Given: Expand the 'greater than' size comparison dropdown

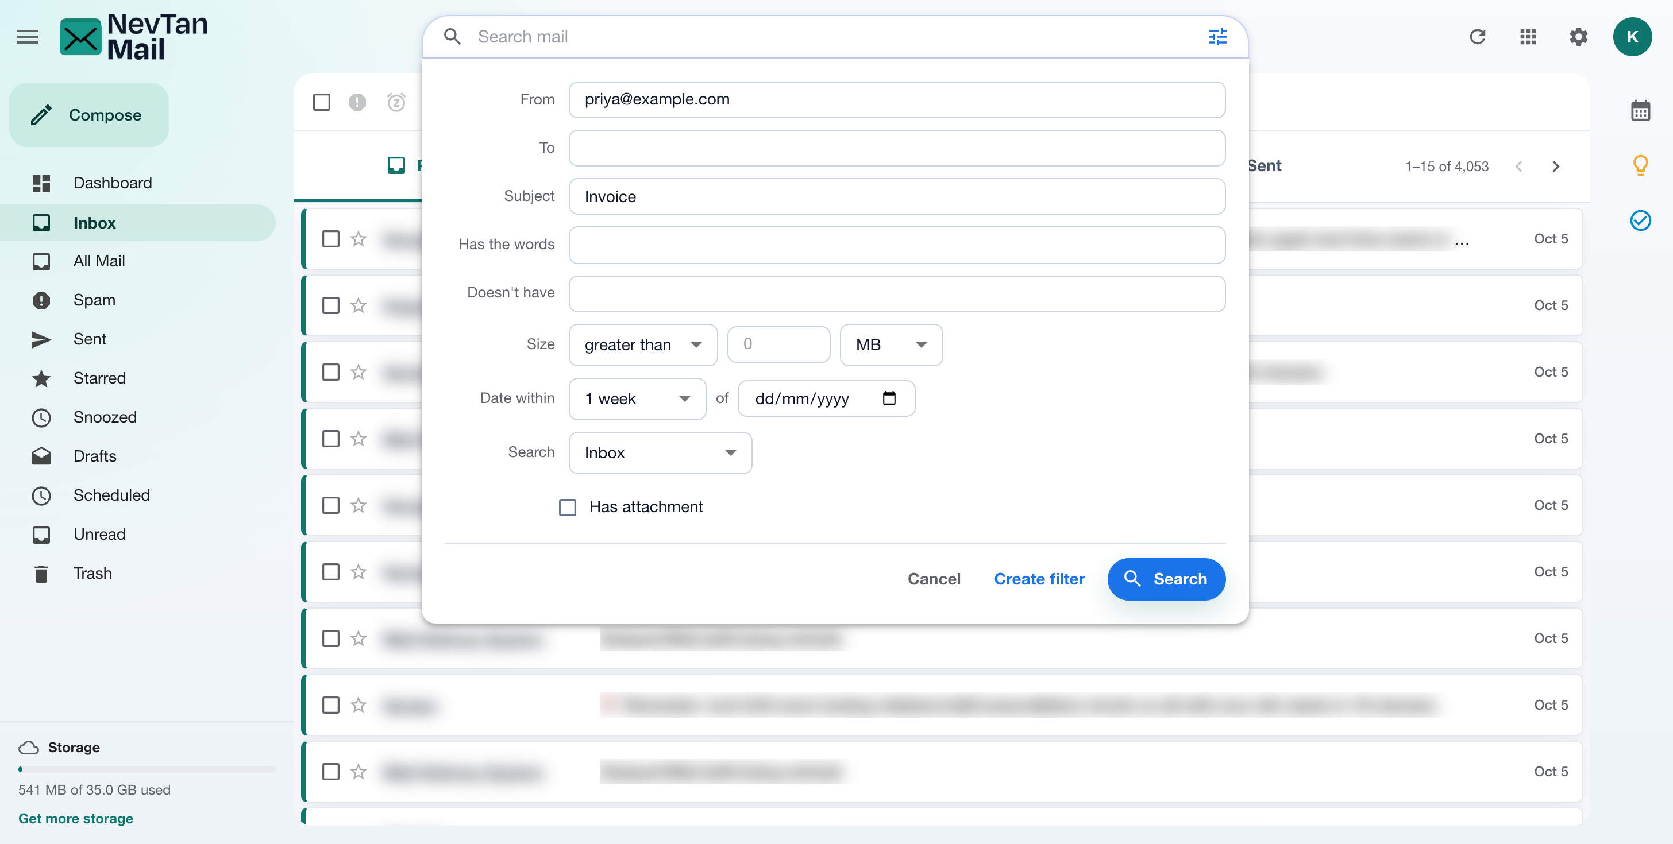Looking at the screenshot, I should click(643, 344).
